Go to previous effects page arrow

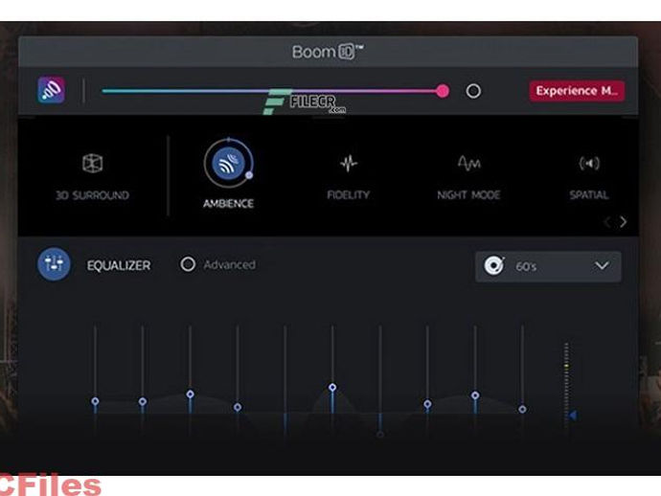pos(607,221)
